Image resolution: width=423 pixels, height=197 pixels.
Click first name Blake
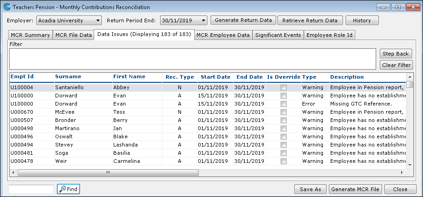click(137, 136)
